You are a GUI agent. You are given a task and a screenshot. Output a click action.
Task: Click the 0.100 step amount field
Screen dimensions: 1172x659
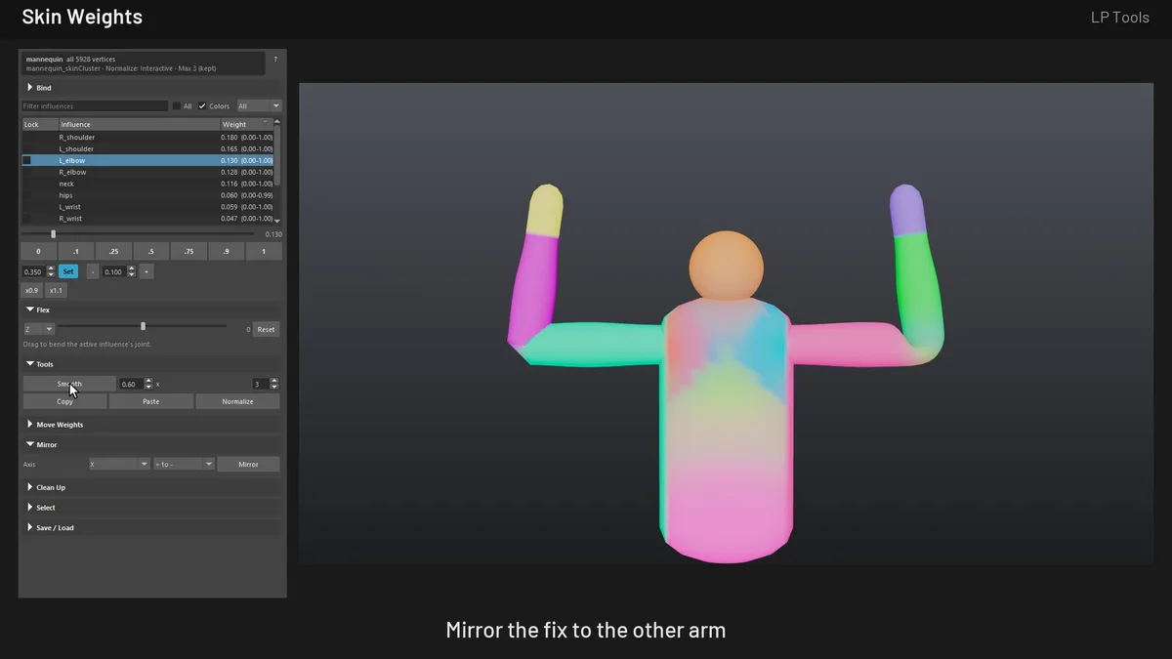114,271
